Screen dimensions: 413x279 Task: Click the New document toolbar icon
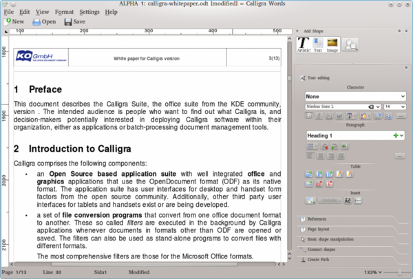pos(7,21)
